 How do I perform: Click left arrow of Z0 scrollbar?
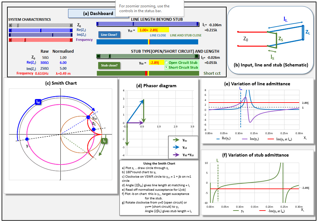pos(10,25)
